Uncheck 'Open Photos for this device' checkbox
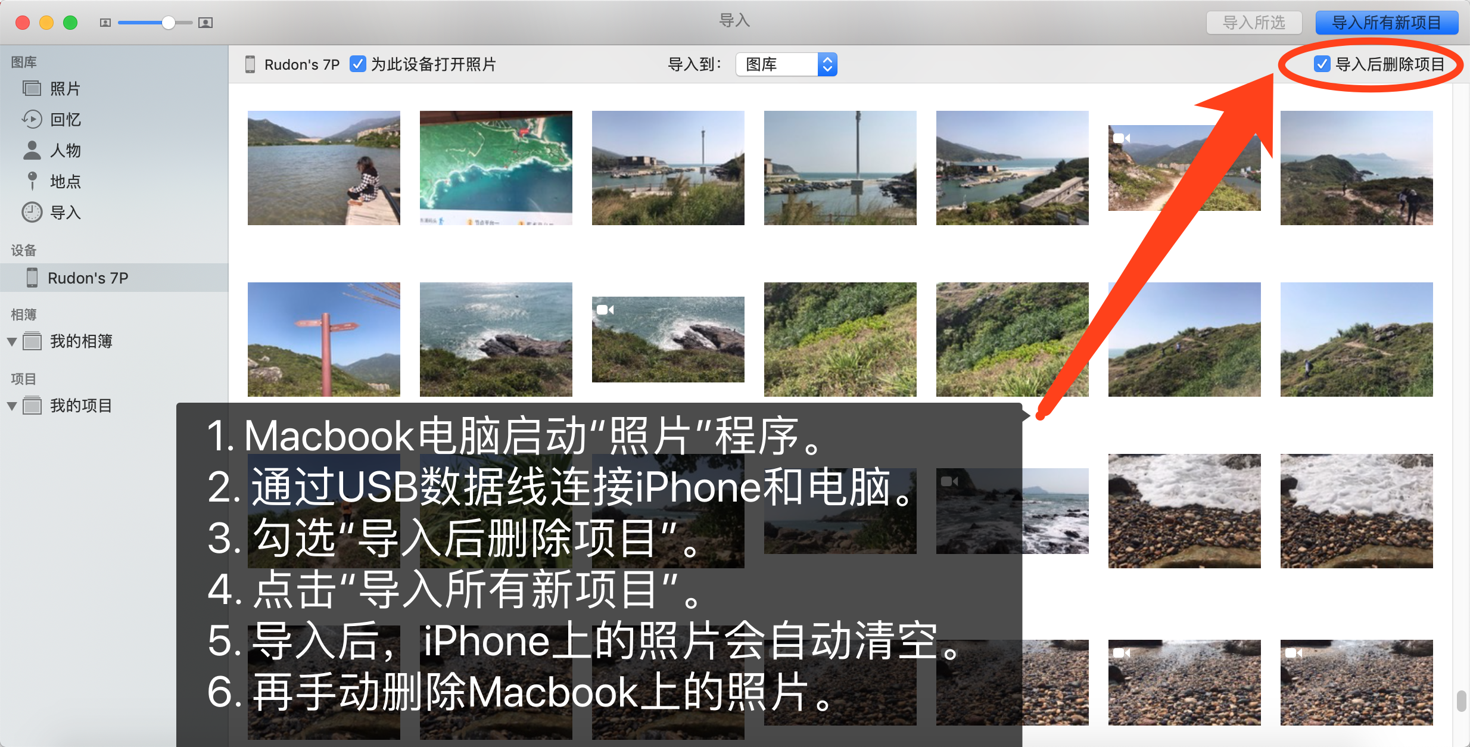This screenshot has width=1470, height=747. [x=357, y=64]
